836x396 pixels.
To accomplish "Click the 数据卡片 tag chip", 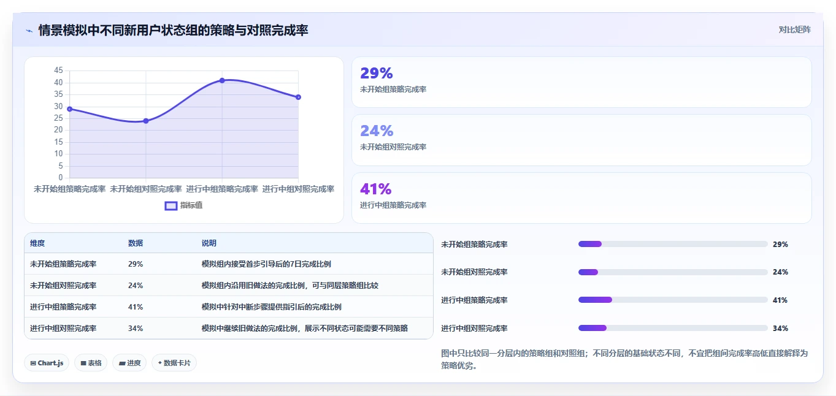I will pyautogui.click(x=174, y=363).
